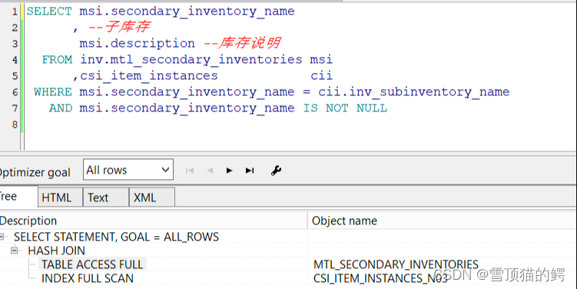Select the HASH JOIN row
Viewport: 577px width, 289px height.
[x=57, y=251]
